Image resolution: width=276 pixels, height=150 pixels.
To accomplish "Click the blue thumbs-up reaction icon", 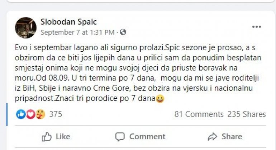I will tap(21, 114).
